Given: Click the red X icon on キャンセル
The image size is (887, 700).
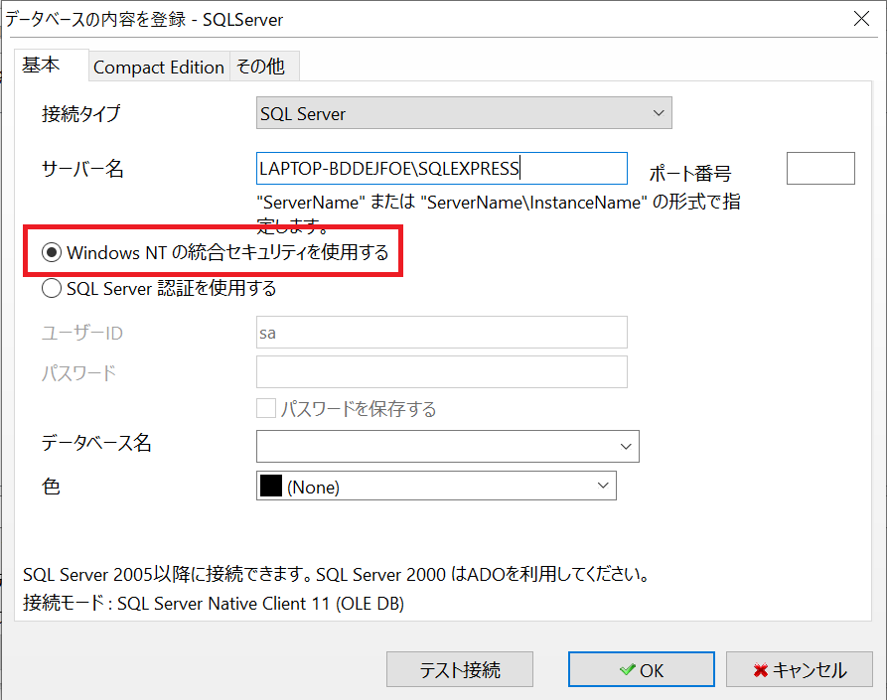Looking at the screenshot, I should (761, 670).
